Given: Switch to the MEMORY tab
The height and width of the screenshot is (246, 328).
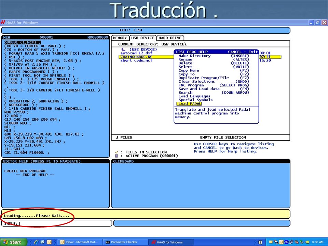Looking at the screenshot, I should [120, 38].
